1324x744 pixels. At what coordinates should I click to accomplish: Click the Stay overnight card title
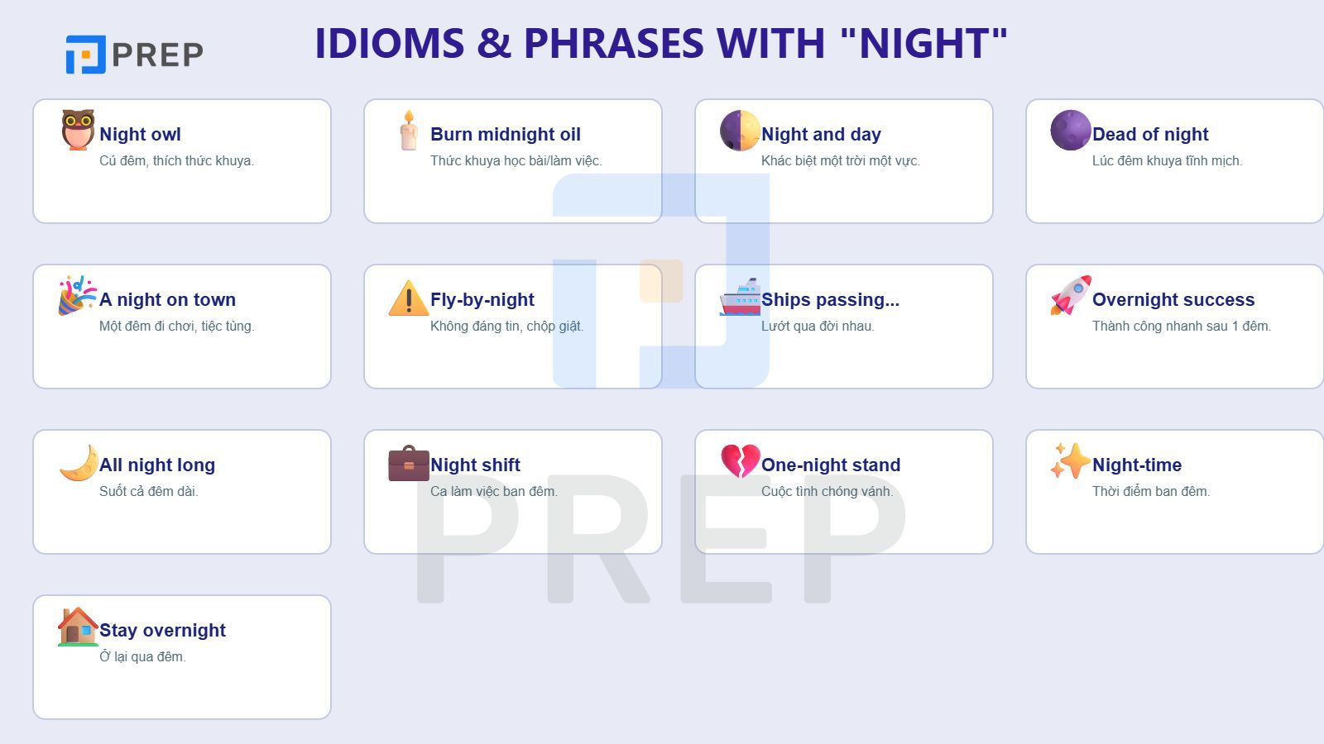162,630
